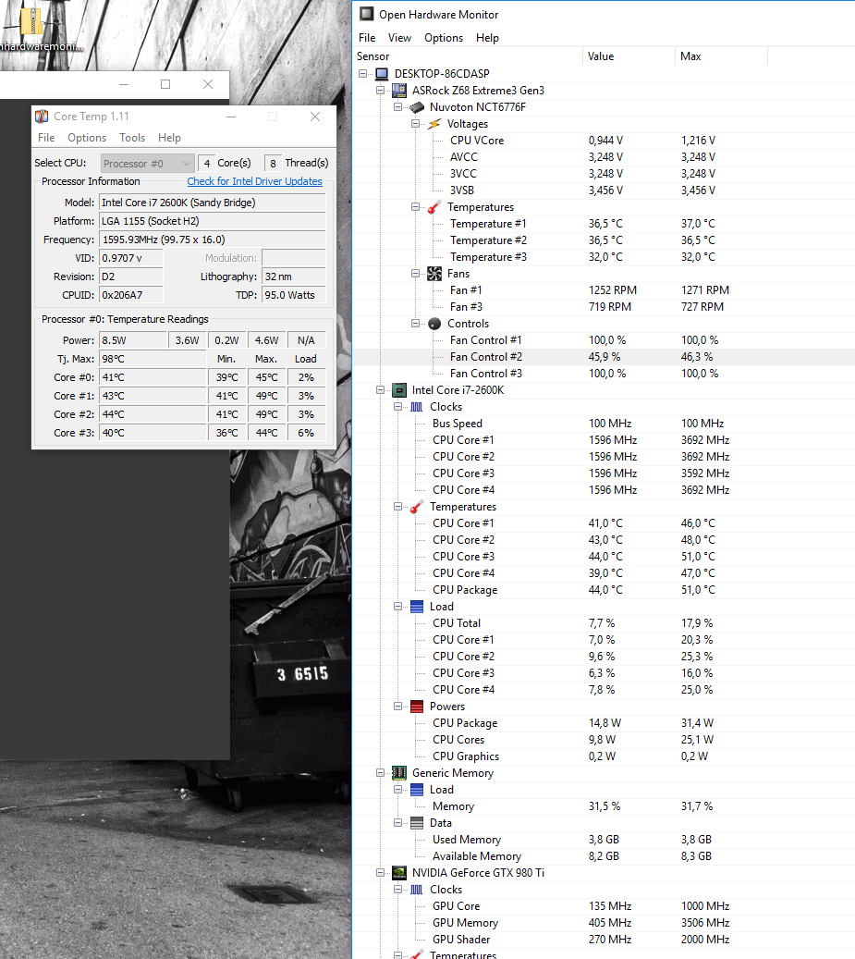
Task: Collapse the Generic Memory node
Action: click(x=380, y=773)
